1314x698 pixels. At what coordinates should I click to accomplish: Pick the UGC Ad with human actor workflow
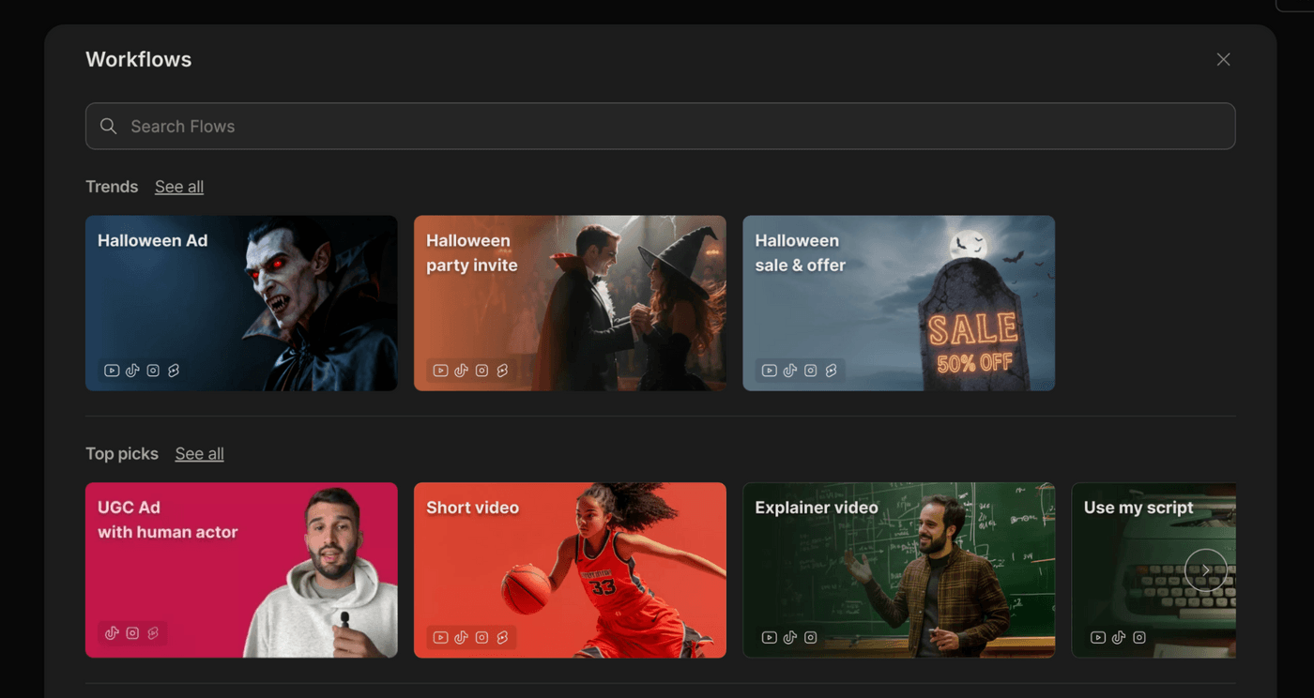(x=241, y=569)
